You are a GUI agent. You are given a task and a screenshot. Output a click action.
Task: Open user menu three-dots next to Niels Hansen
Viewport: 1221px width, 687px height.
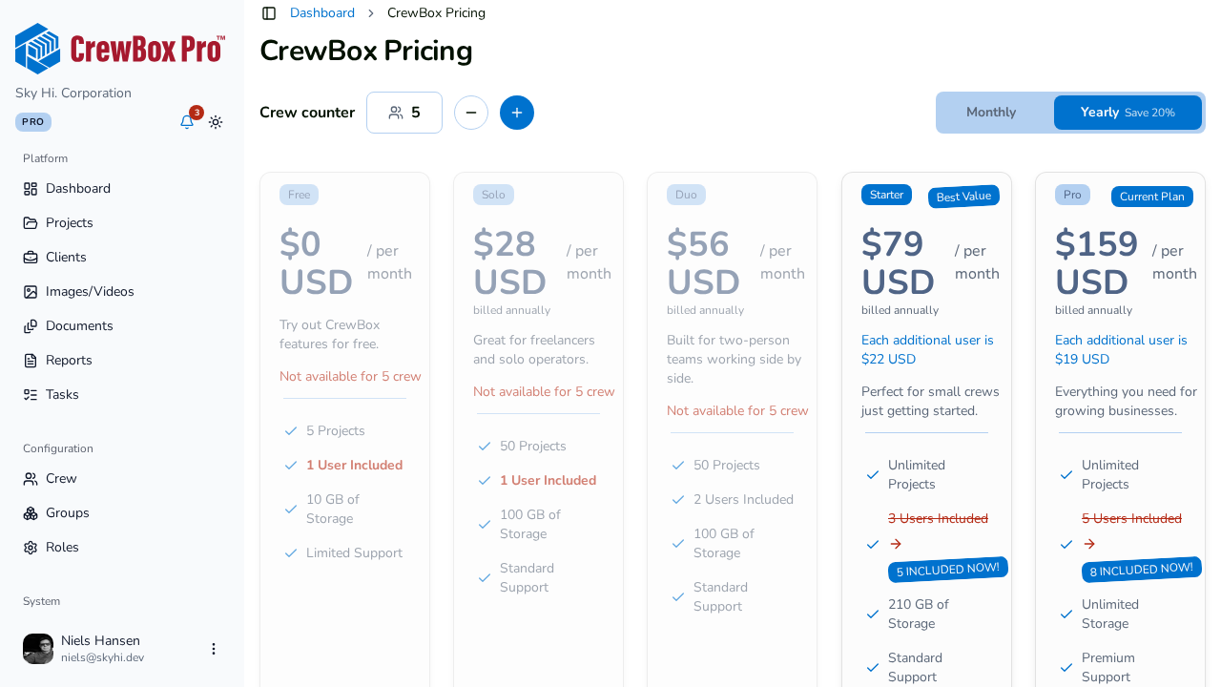[x=214, y=649]
